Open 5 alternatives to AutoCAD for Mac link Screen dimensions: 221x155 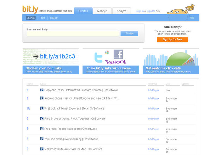pos(73,149)
